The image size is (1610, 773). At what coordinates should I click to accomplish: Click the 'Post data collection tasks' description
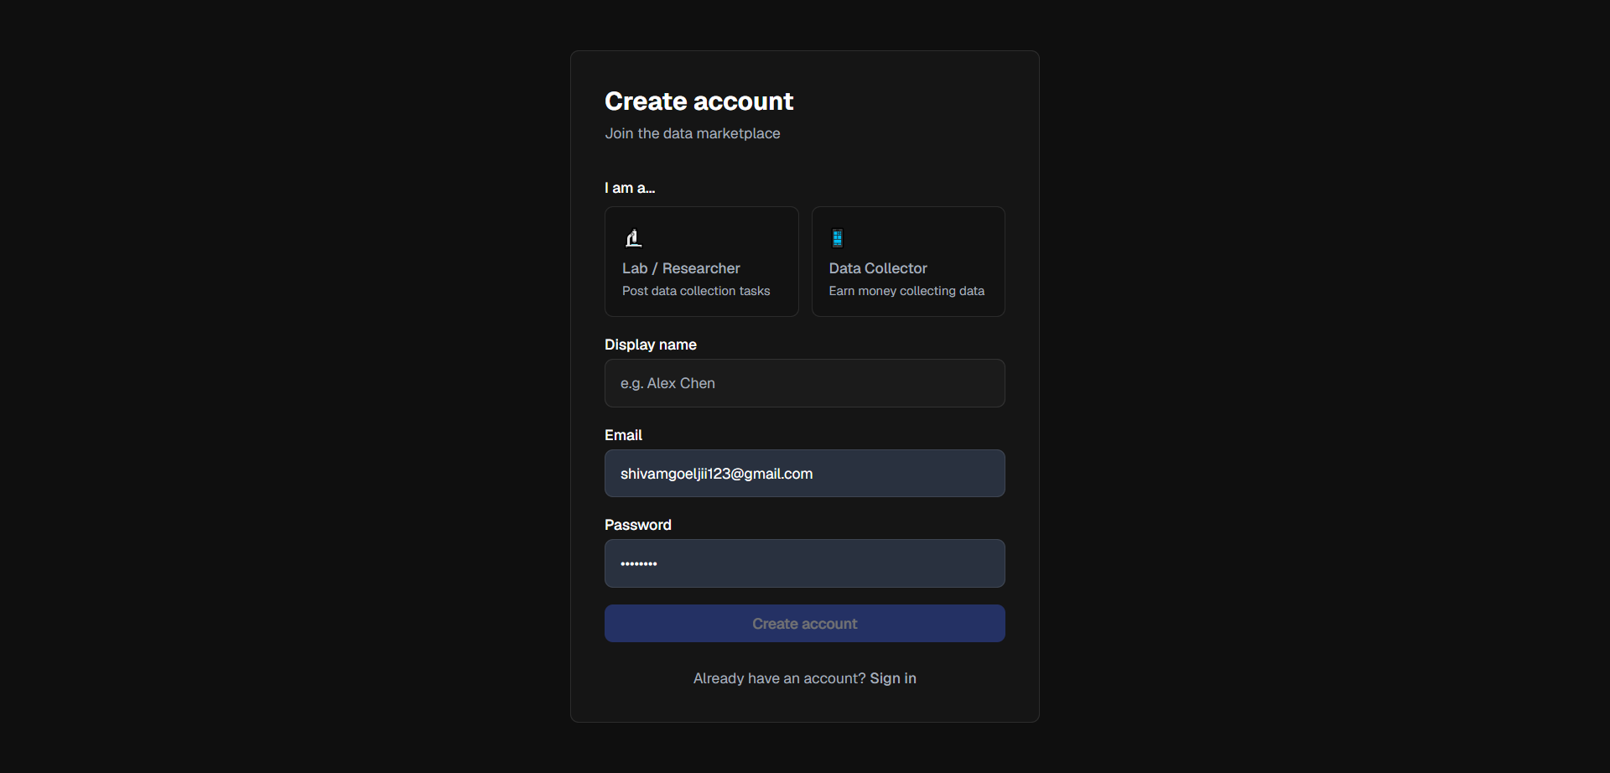coord(696,291)
